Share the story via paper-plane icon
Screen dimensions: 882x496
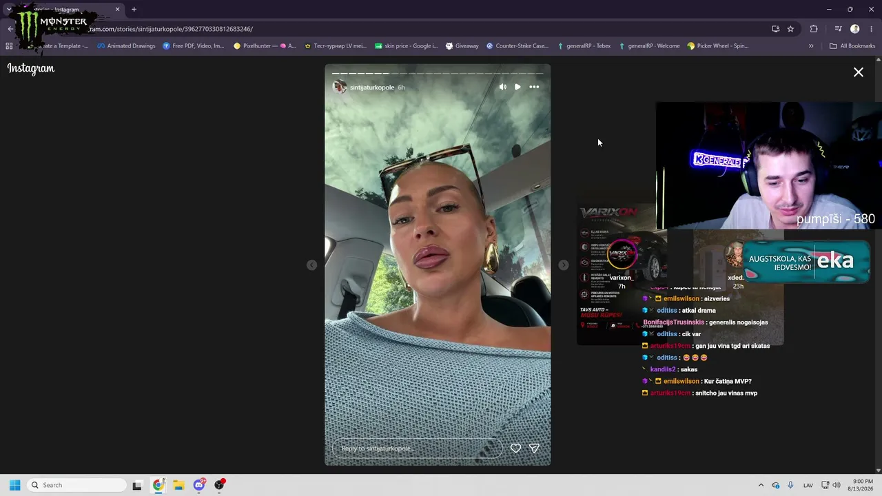pos(534,448)
